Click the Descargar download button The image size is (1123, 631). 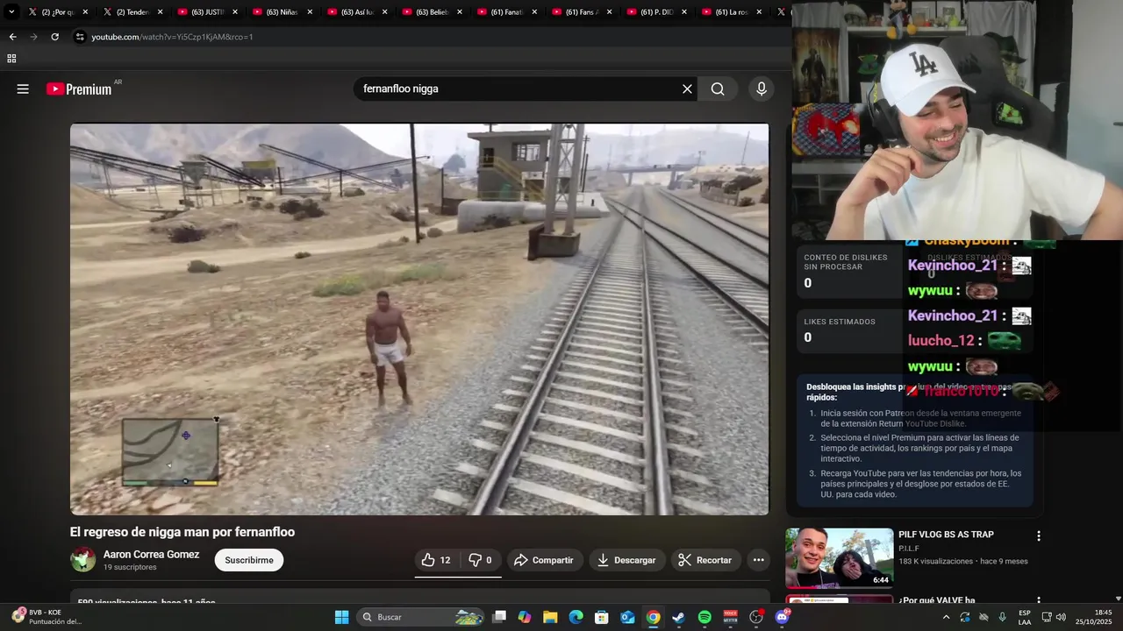click(x=626, y=560)
